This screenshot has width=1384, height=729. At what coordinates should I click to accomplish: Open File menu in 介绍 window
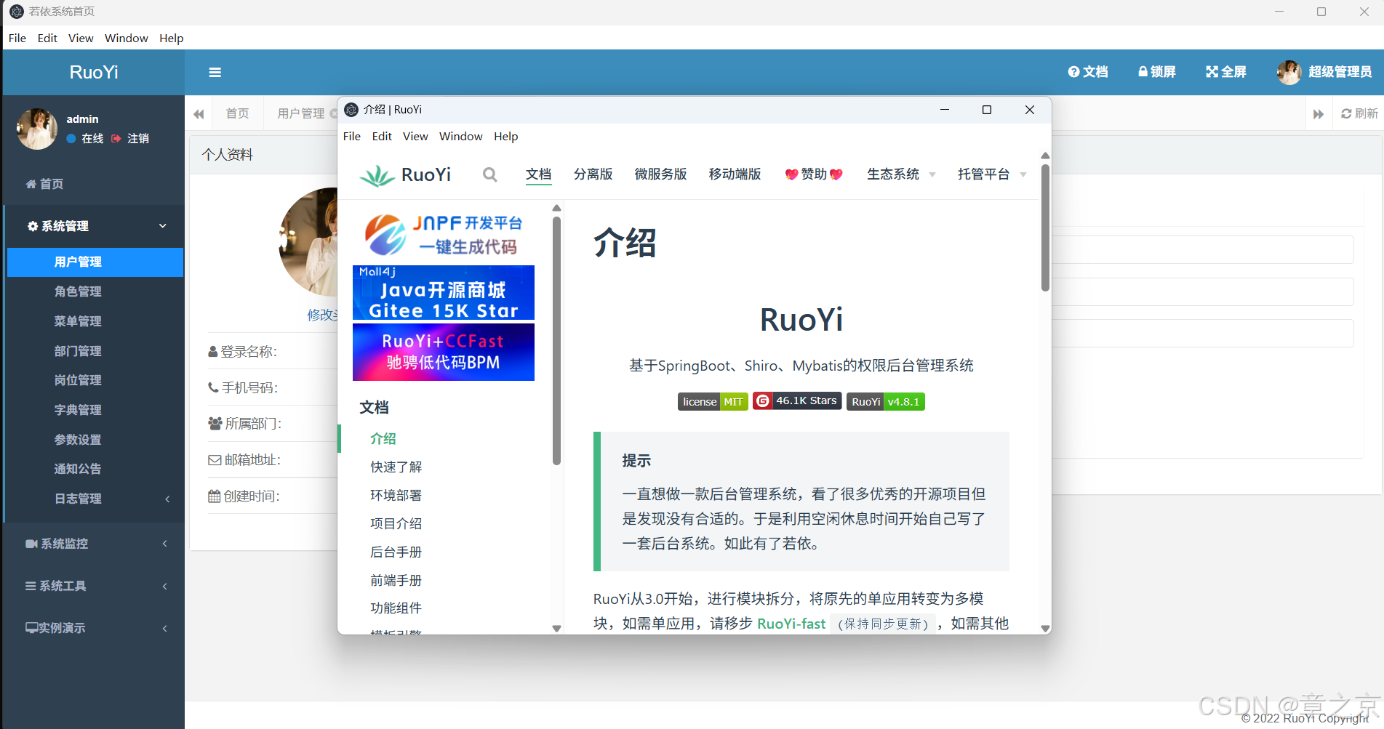pos(352,136)
